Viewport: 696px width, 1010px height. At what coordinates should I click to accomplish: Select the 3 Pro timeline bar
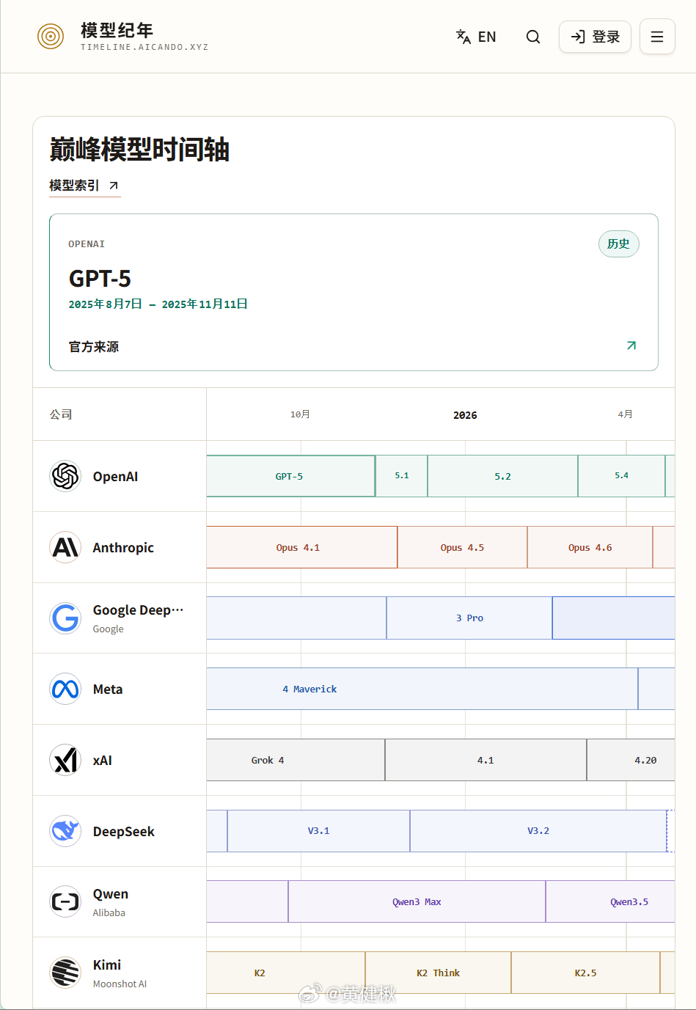pyautogui.click(x=469, y=618)
